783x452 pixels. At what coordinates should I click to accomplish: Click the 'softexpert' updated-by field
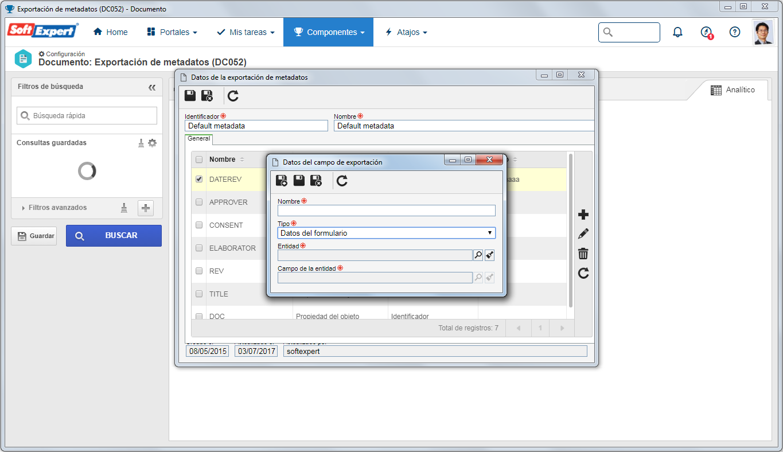435,351
